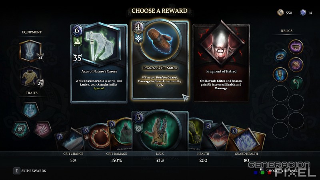Pick the Fragment of Hatred card

[221, 62]
